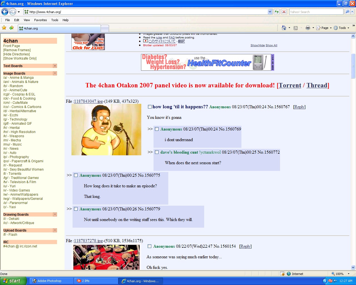Tick checkbox for post No.1560779
The height and width of the screenshot is (285, 356).
(x=76, y=209)
